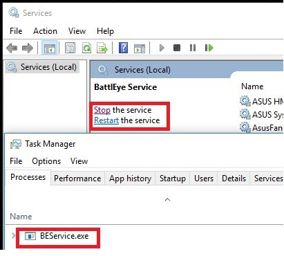Select the Processes tab
Viewport: 284px width, 256px height.
[x=28, y=177]
